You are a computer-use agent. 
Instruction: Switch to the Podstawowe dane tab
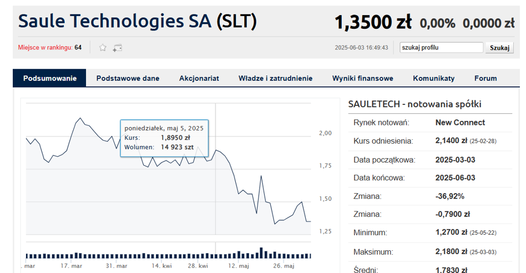[x=128, y=78]
